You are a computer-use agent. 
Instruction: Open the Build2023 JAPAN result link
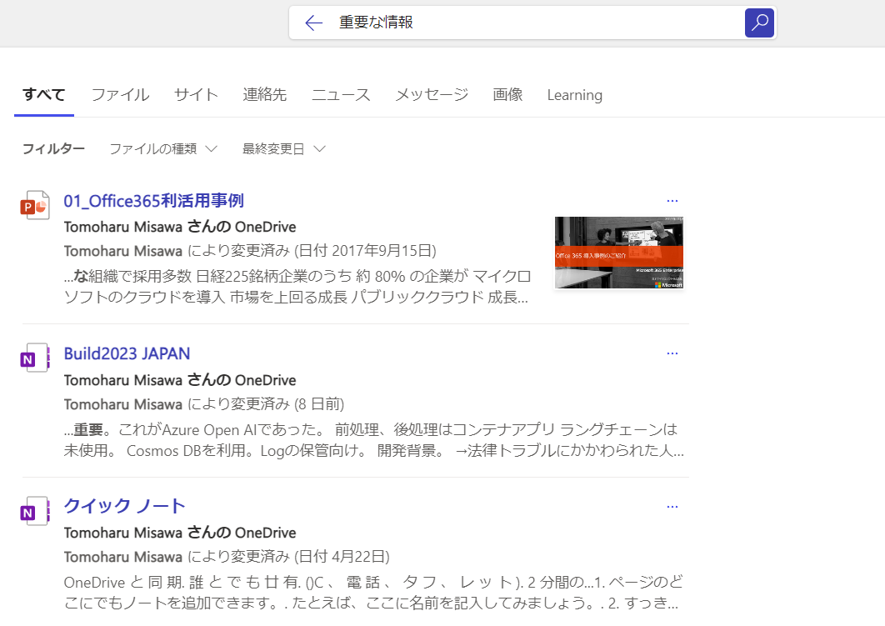(127, 353)
